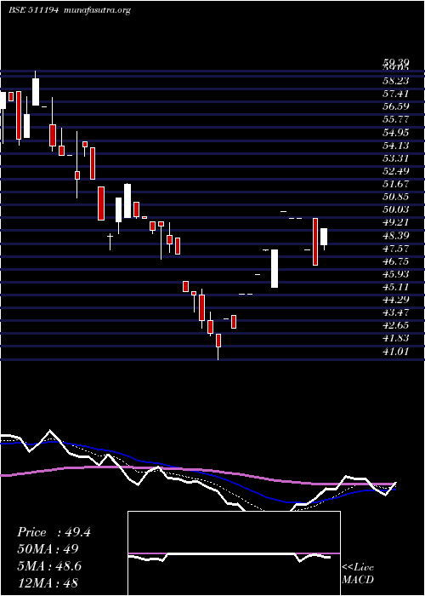Select the 51.67 price axis label
Image resolution: width=425 pixels, height=596 pixels.
tap(395, 184)
